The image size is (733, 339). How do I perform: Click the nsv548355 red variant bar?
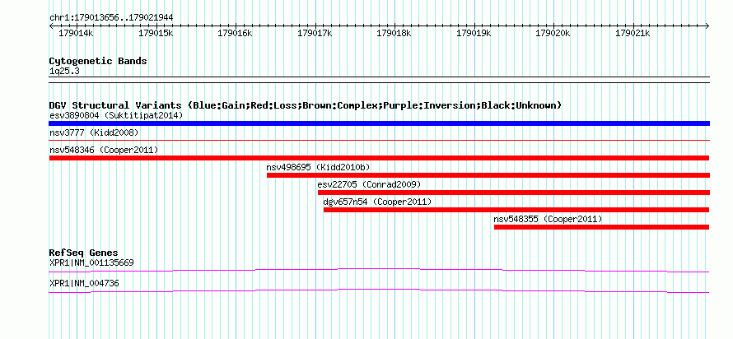pos(602,227)
